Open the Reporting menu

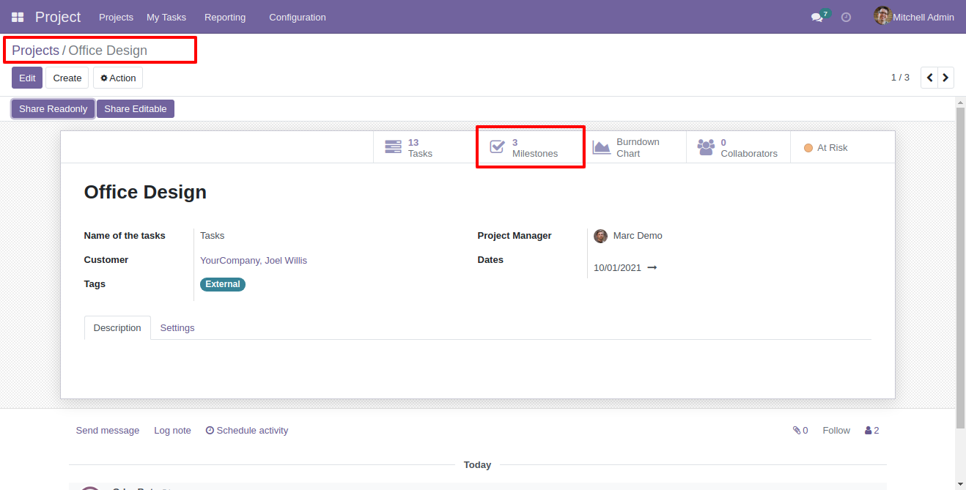tap(225, 17)
